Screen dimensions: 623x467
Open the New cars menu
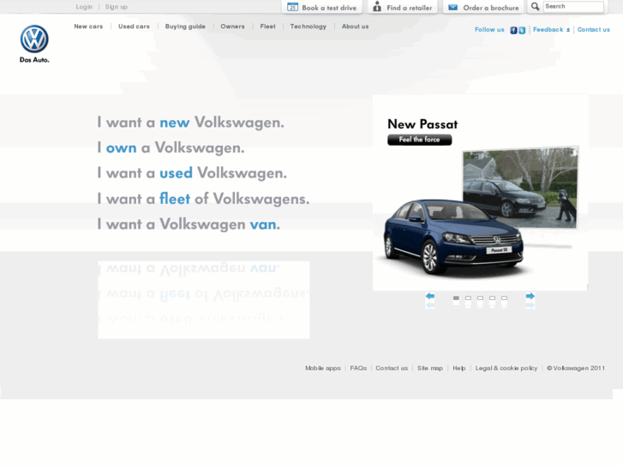coord(88,27)
